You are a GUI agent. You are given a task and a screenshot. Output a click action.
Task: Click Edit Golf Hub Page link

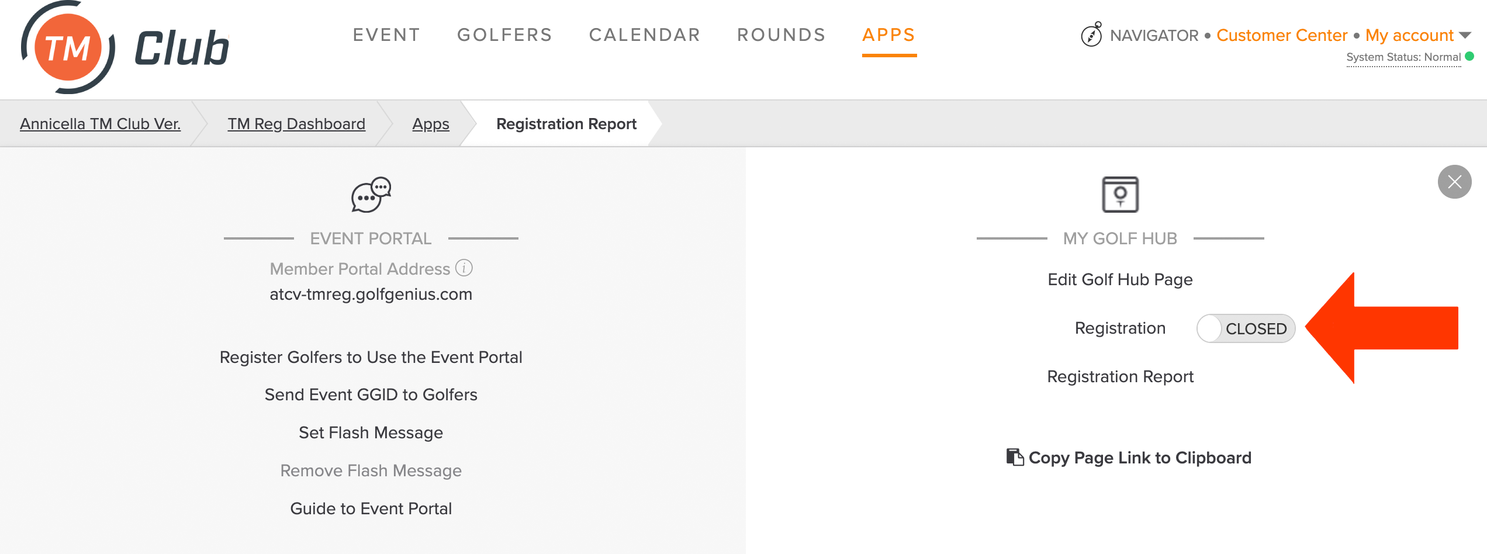point(1120,279)
